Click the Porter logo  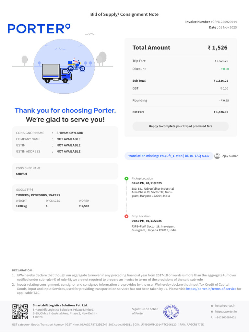pyautogui.click(x=39, y=29)
